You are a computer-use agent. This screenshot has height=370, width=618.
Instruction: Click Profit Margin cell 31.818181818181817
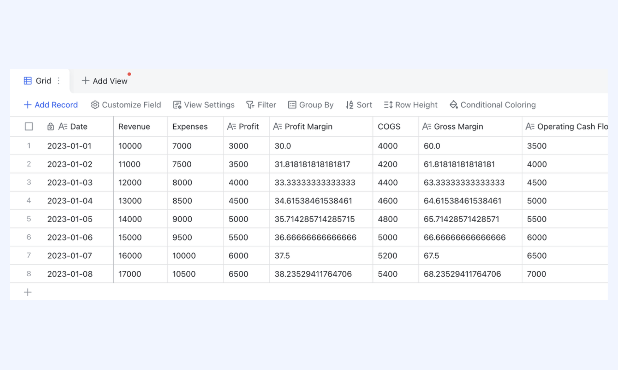[321, 164]
